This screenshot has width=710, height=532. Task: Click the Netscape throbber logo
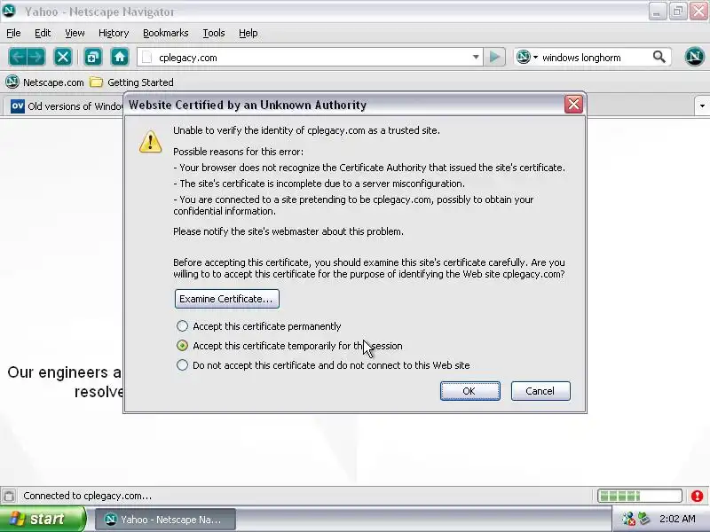pyautogui.click(x=694, y=57)
